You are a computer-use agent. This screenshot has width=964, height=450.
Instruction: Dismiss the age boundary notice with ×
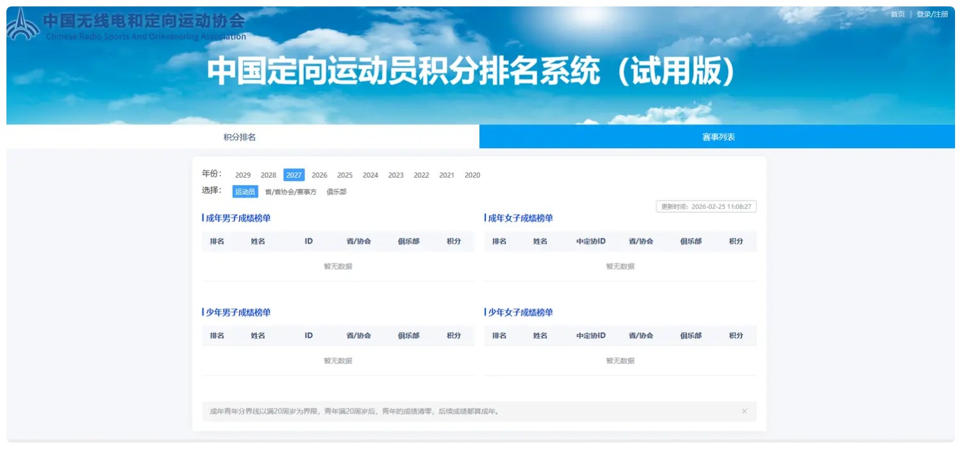744,411
